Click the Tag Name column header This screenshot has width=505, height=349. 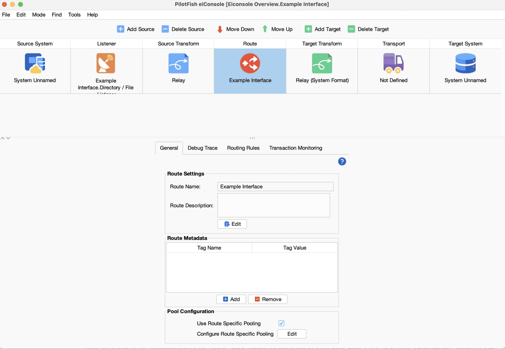pos(209,248)
